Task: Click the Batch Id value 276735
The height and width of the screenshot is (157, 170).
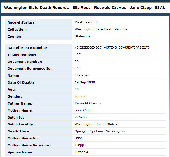Action: pos(80,117)
